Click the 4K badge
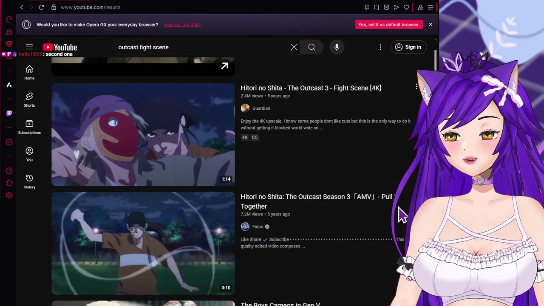Image resolution: width=544 pixels, height=306 pixels. pos(245,137)
